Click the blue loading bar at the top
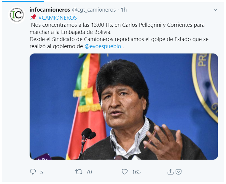 (x=23, y=1)
